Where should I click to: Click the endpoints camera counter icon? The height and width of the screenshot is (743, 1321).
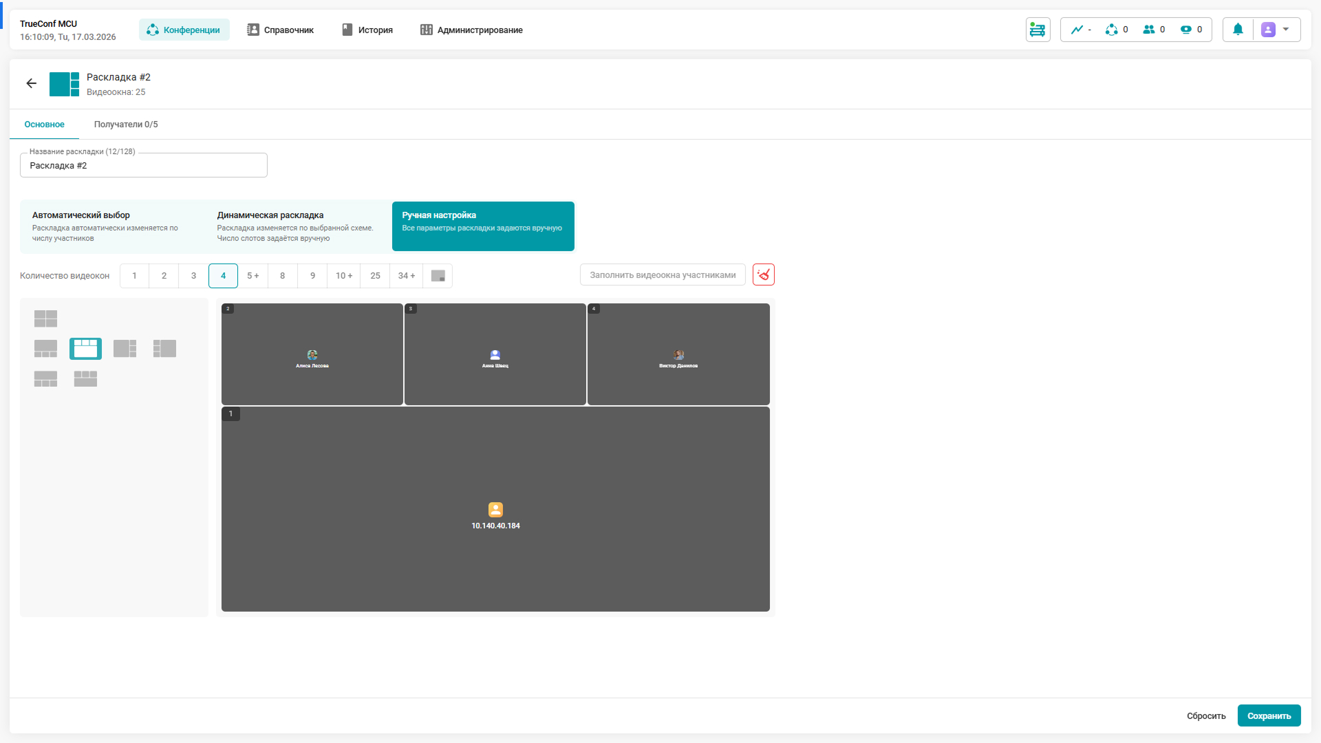[1185, 30]
